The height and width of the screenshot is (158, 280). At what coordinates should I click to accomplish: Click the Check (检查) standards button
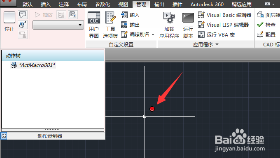click(266, 25)
